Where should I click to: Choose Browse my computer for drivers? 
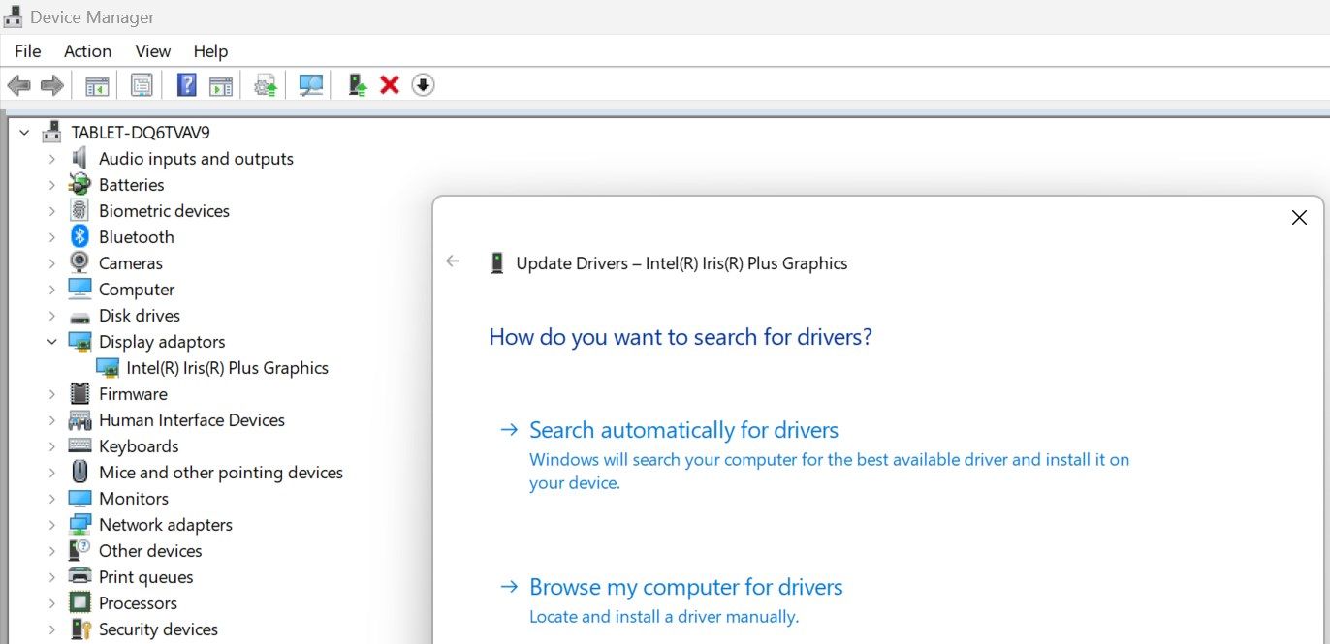coord(685,586)
